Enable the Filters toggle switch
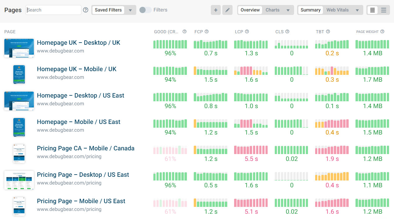The image size is (394, 219). (x=145, y=10)
